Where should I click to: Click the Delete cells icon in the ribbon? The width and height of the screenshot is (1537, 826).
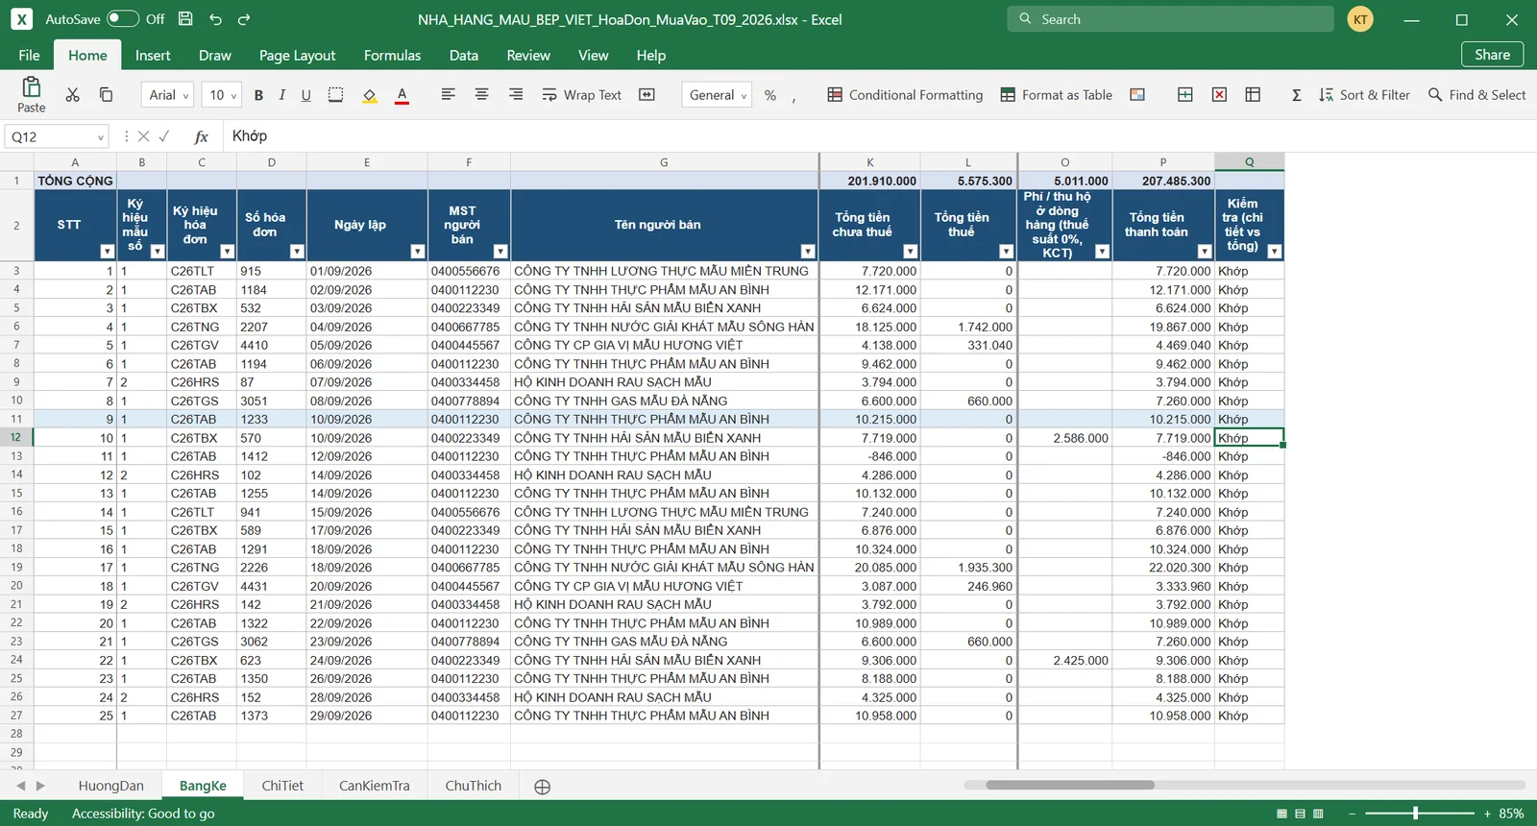[1219, 95]
